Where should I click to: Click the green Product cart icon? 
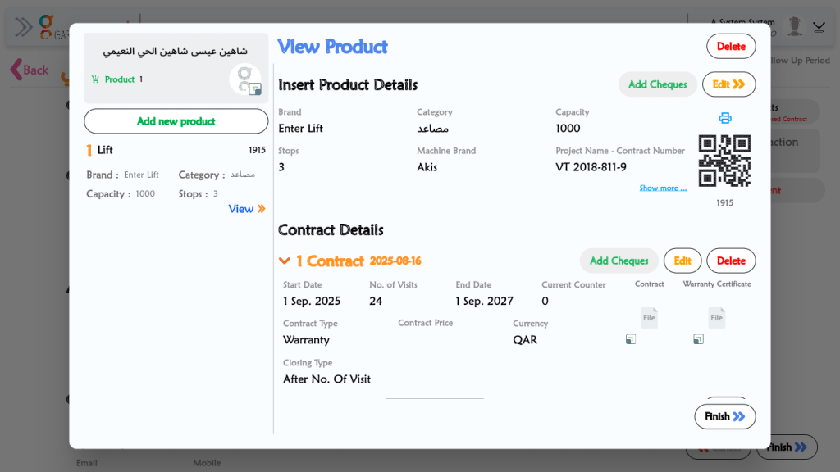pos(95,79)
